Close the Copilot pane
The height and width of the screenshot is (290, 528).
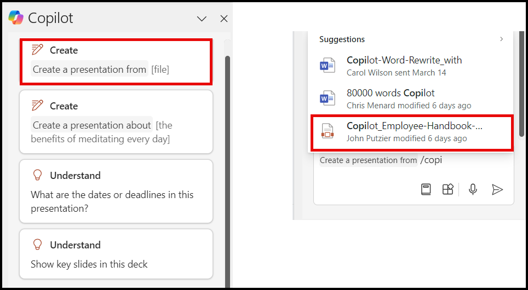click(x=224, y=19)
